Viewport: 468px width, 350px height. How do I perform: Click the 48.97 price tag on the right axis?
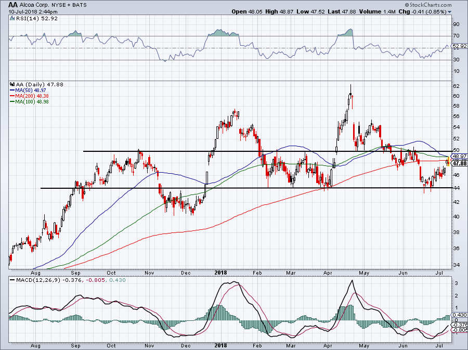pos(460,156)
